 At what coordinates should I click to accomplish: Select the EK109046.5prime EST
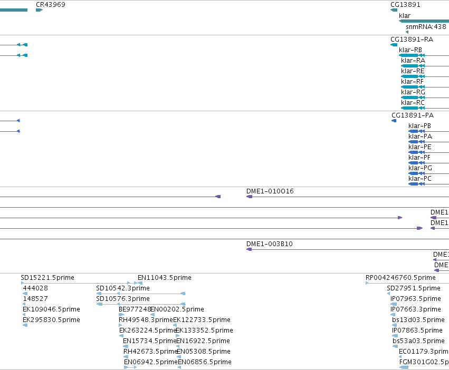point(51,309)
